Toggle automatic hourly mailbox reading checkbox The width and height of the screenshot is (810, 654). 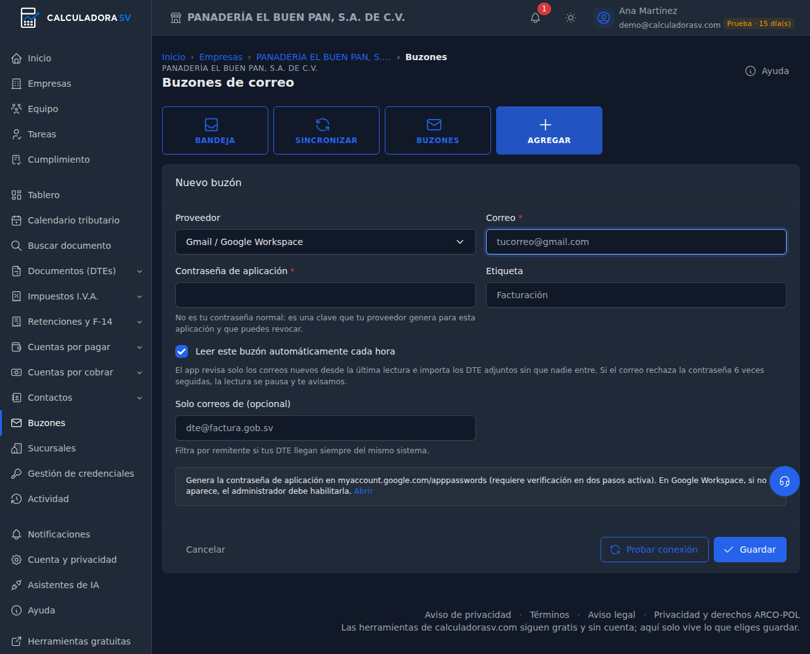click(182, 351)
